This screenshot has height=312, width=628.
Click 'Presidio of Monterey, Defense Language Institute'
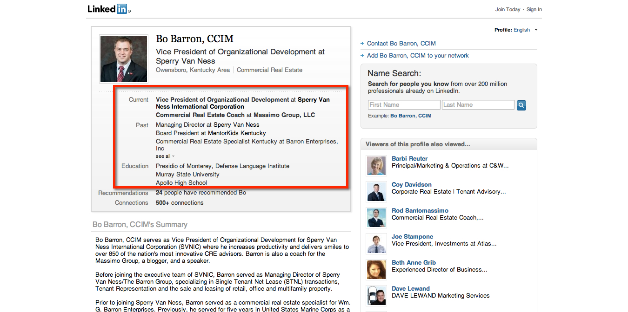[222, 166]
